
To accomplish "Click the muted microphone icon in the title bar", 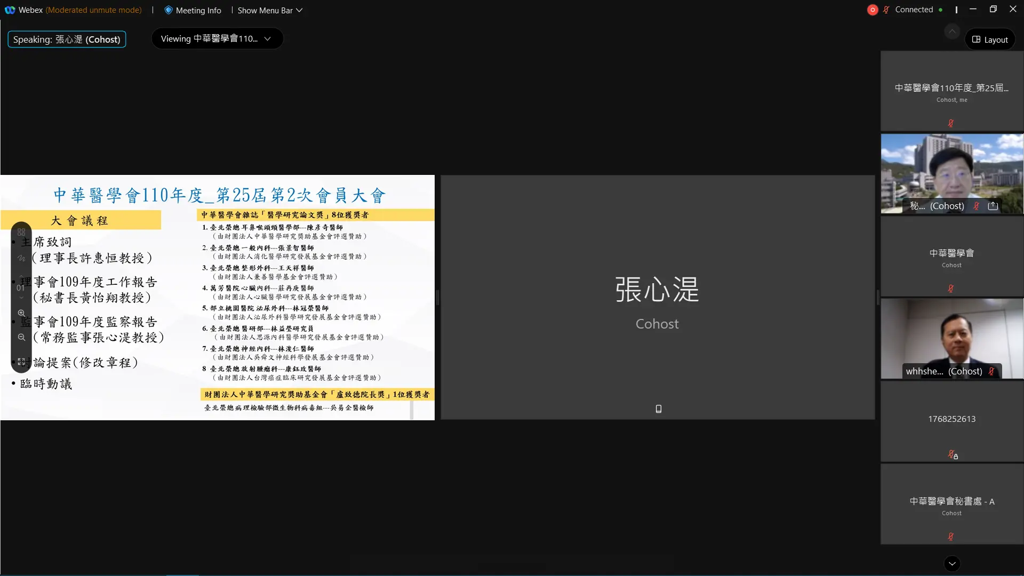I will click(x=886, y=9).
